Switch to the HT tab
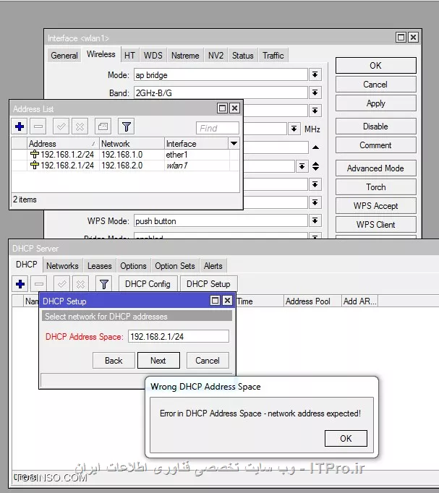 coord(129,56)
